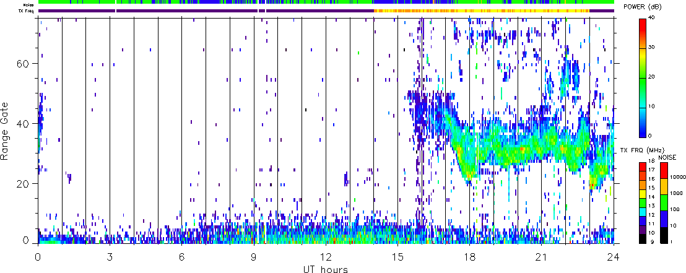The width and height of the screenshot is (686, 273).
Task: Click the purple TX frequency strip above the plot
Action: pos(326,11)
